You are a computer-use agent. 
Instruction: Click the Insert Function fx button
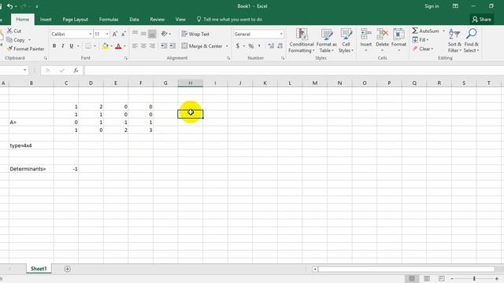(76, 70)
